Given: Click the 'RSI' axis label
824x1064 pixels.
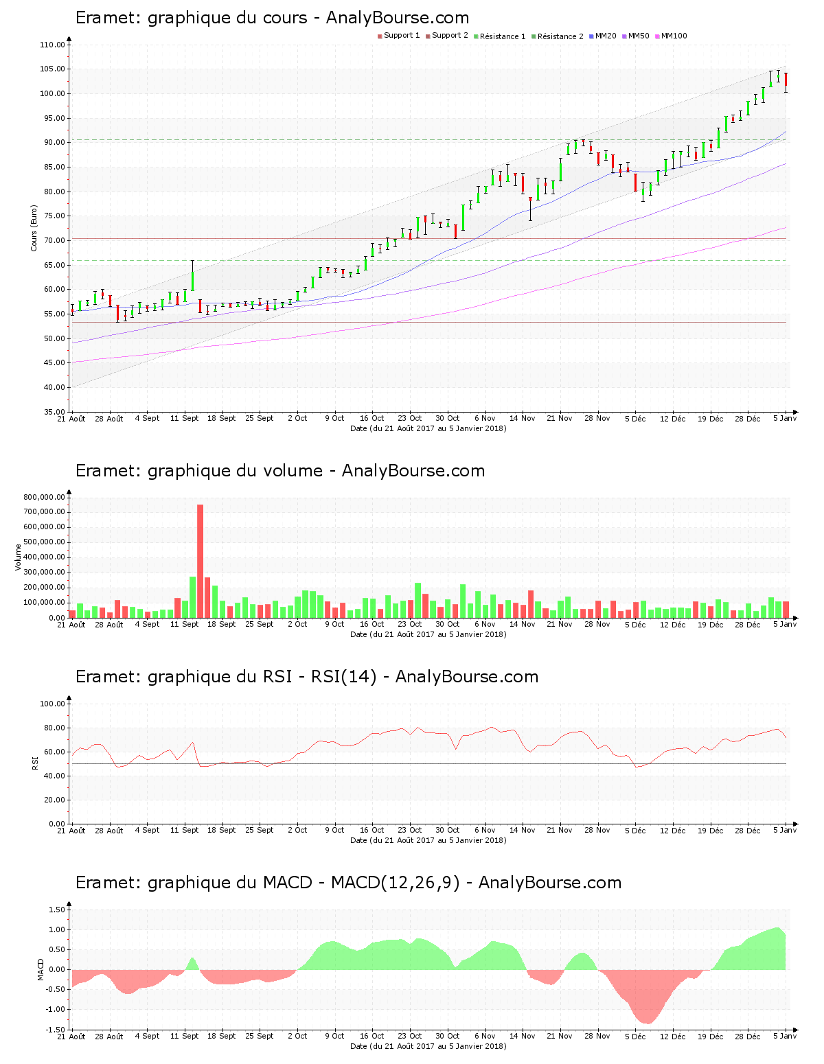Looking at the screenshot, I should click(x=34, y=763).
